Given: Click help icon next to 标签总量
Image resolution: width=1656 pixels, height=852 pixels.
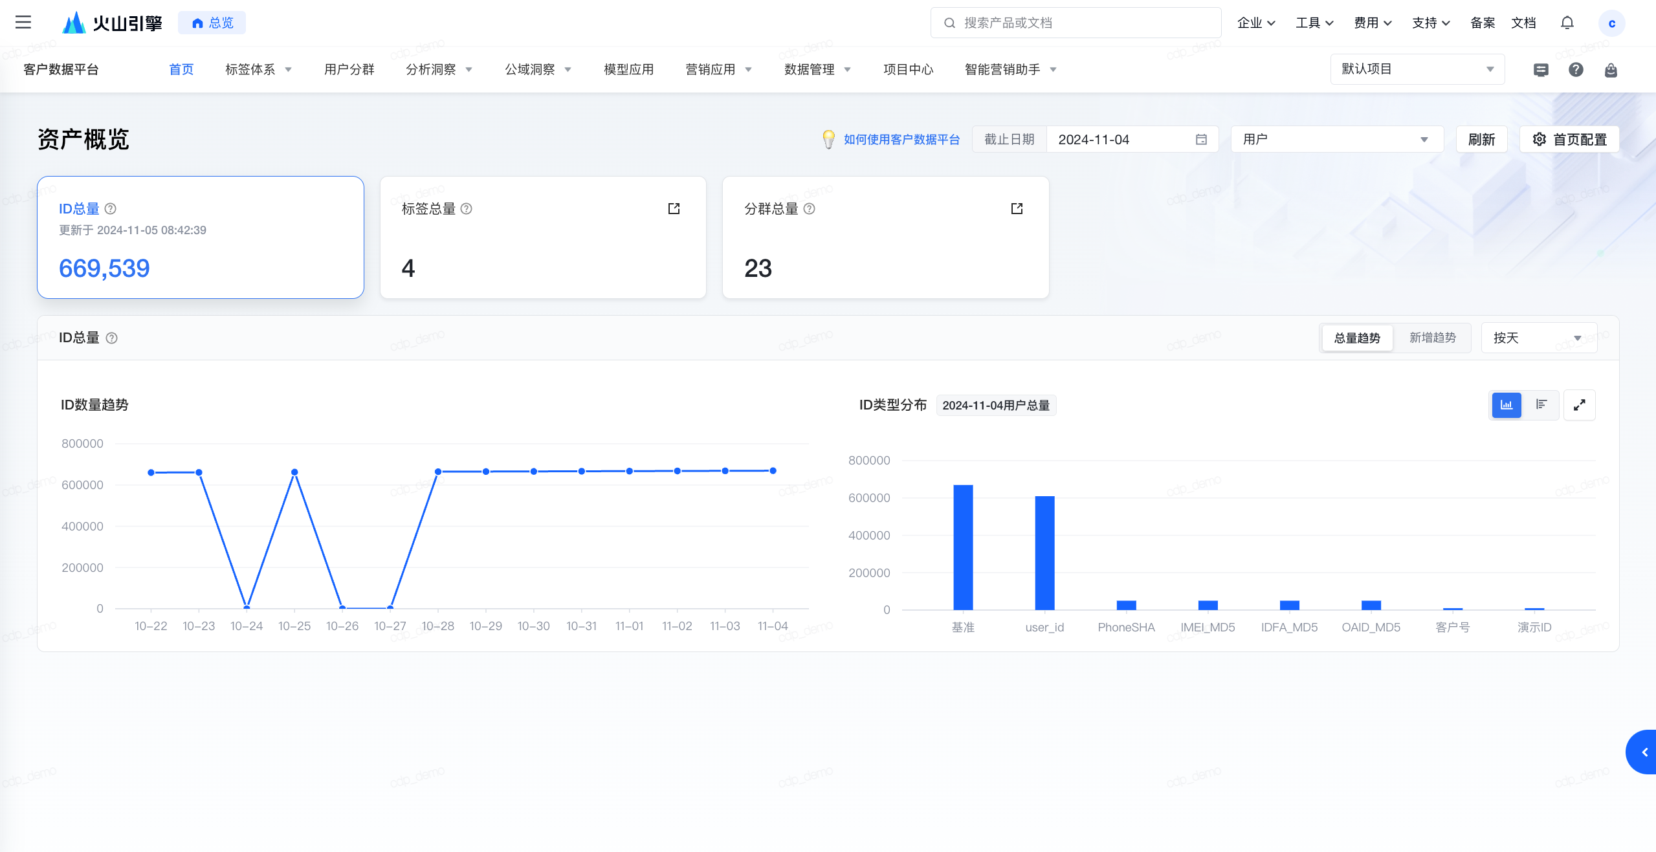Looking at the screenshot, I should [x=466, y=208].
